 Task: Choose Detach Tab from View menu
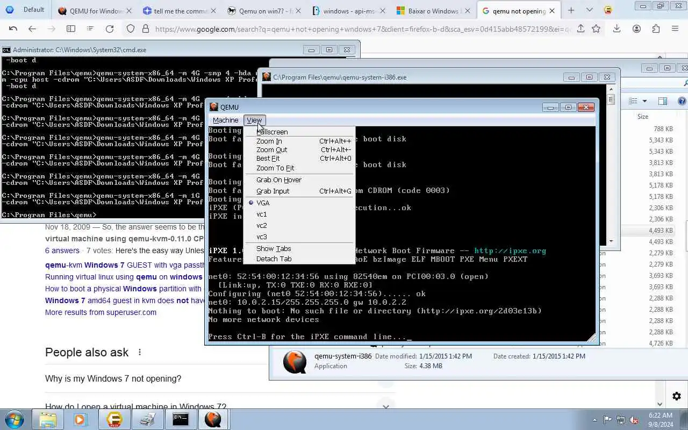[x=299, y=259]
